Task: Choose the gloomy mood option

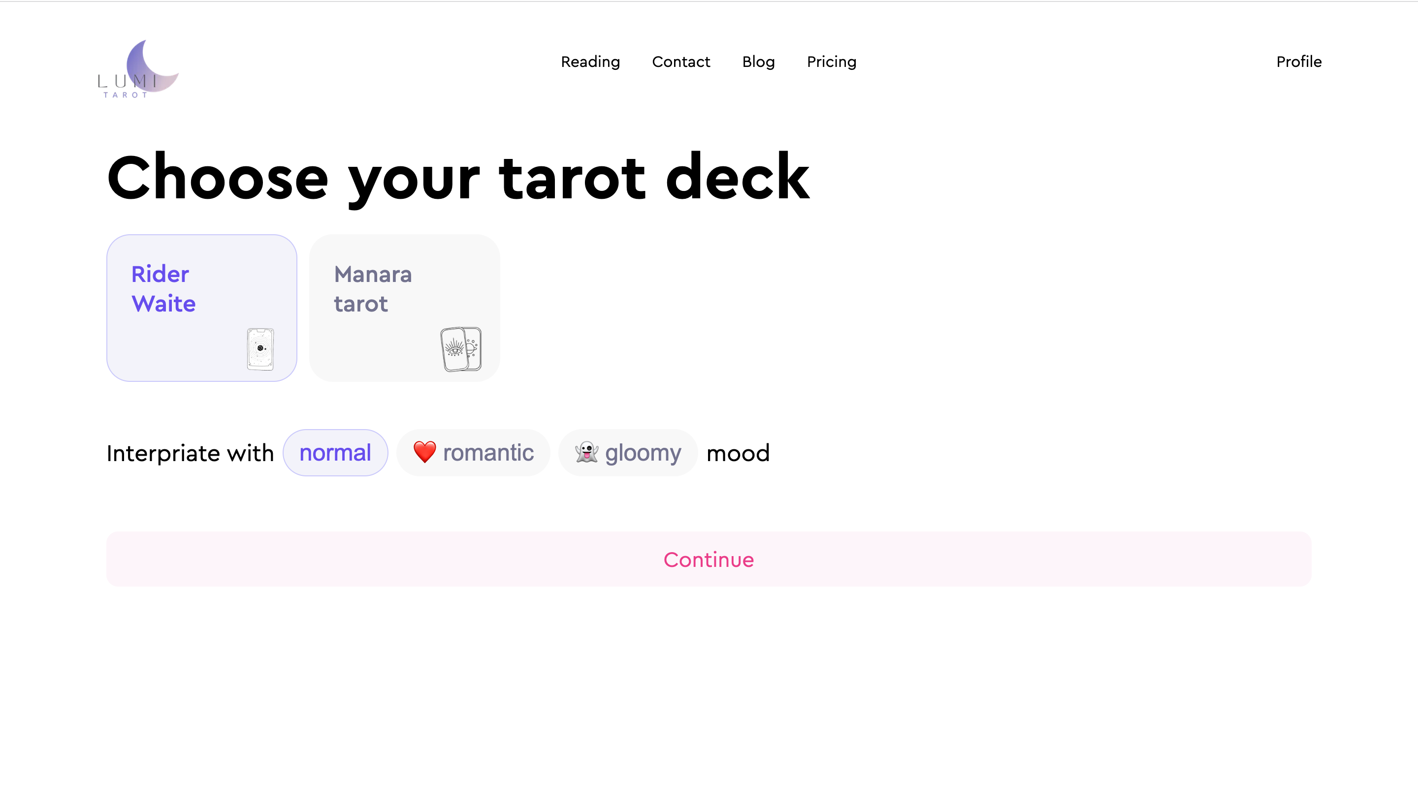Action: (628, 452)
